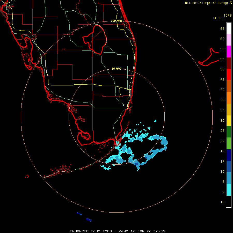Click the gold legend swatch
The height and width of the screenshot is (233, 233).
[229, 110]
